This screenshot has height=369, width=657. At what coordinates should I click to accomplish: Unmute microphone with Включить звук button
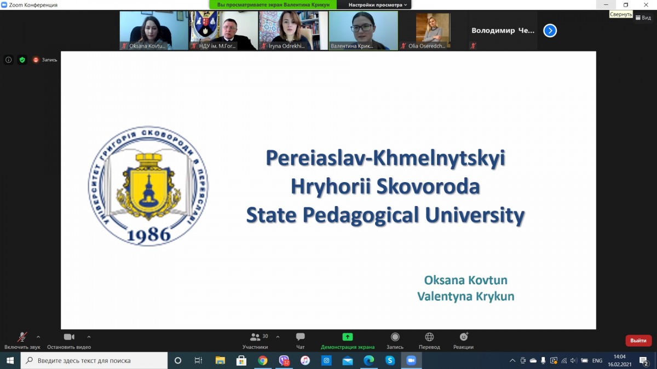pos(22,341)
